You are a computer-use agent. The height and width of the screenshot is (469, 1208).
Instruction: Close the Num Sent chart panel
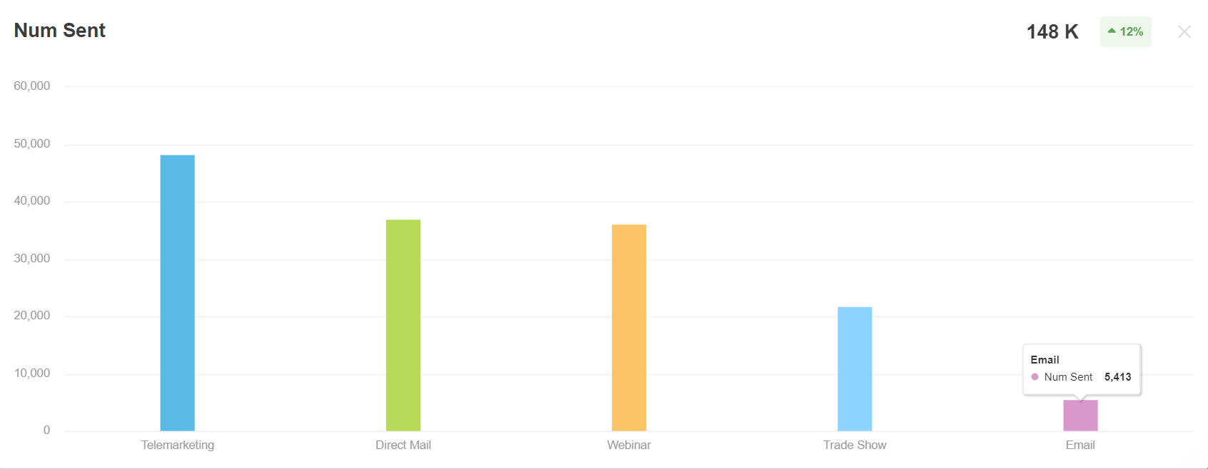coord(1184,32)
